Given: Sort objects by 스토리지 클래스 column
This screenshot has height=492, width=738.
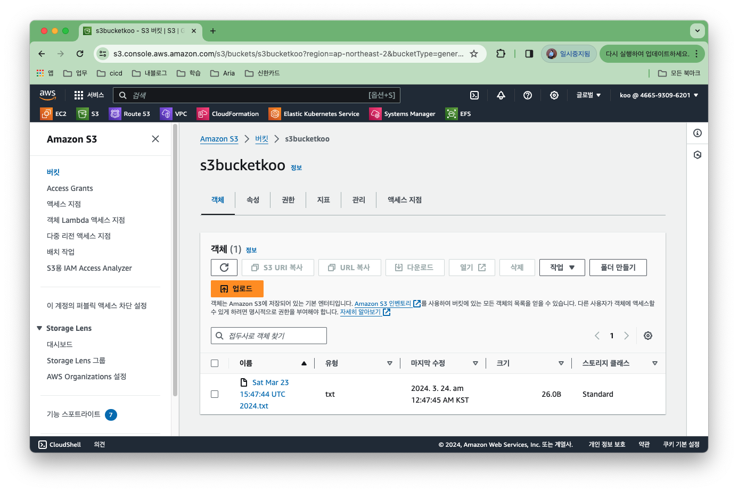Looking at the screenshot, I should coord(655,363).
